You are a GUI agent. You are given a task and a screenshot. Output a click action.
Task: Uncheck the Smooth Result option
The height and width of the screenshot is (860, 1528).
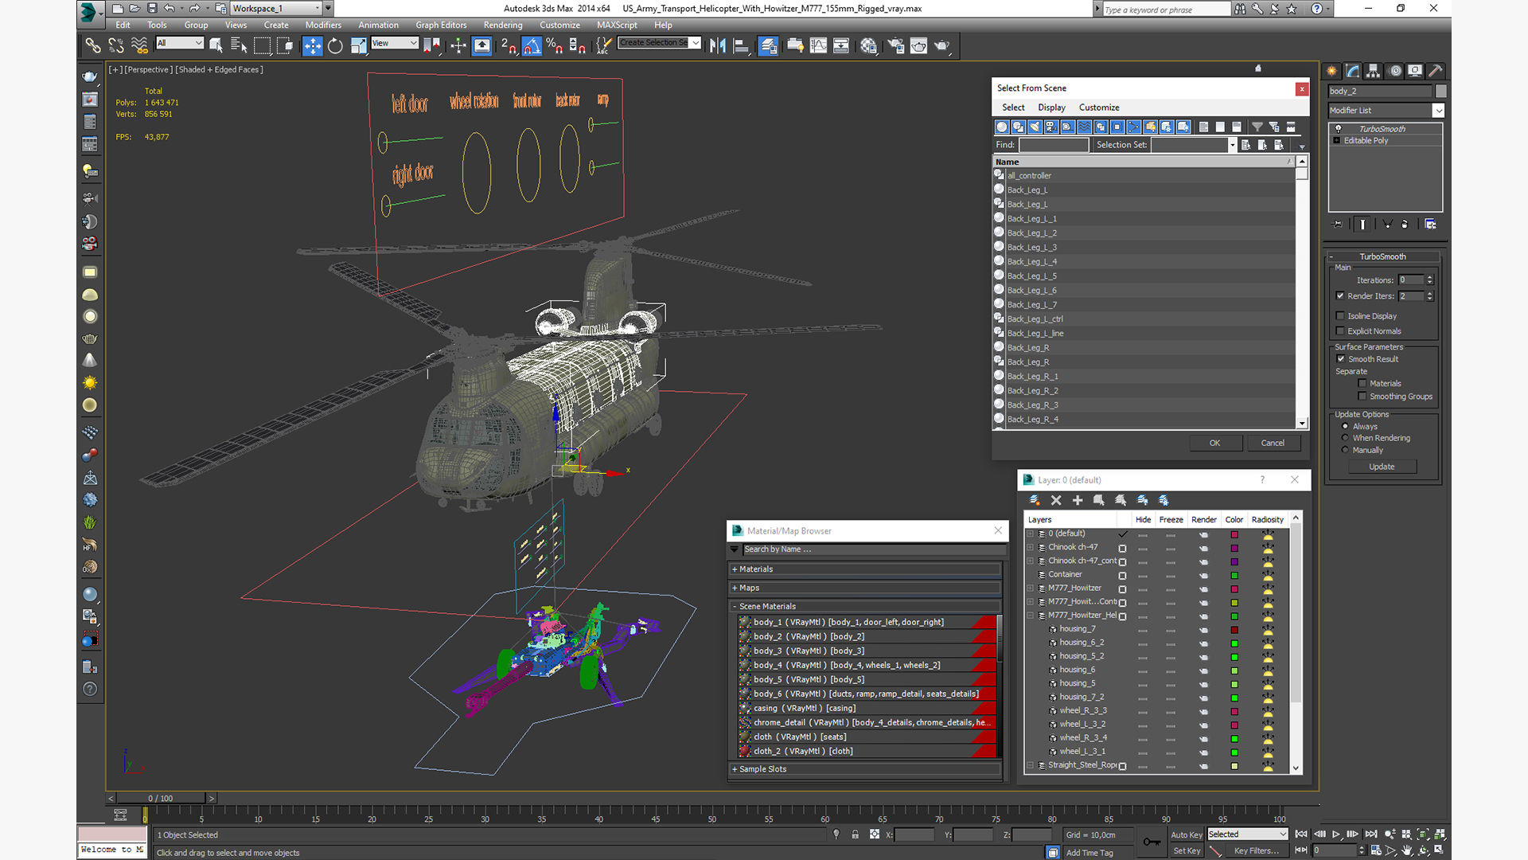[1341, 359]
